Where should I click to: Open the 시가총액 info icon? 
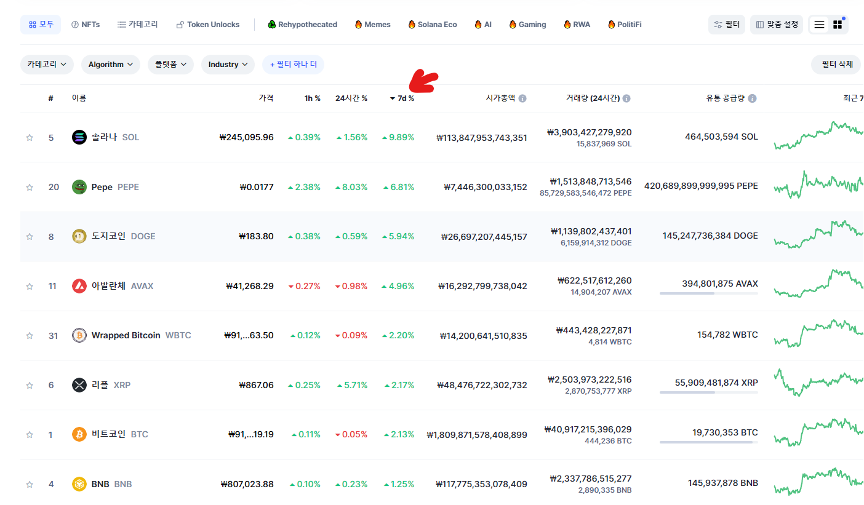522,98
